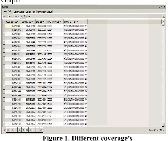This screenshot has width=168, height=141.
Task: Delete the current record with minus icon
Action: [34, 130]
